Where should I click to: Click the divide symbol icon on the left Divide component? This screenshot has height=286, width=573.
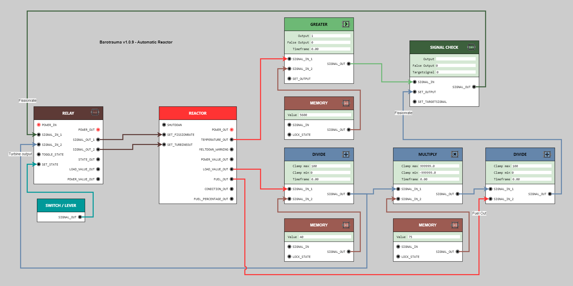coord(346,154)
